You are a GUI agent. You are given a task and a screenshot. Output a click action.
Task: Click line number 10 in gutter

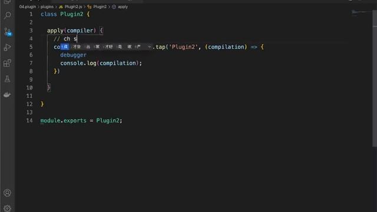click(x=29, y=88)
